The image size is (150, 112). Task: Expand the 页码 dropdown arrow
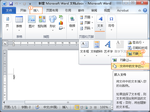point(92,28)
